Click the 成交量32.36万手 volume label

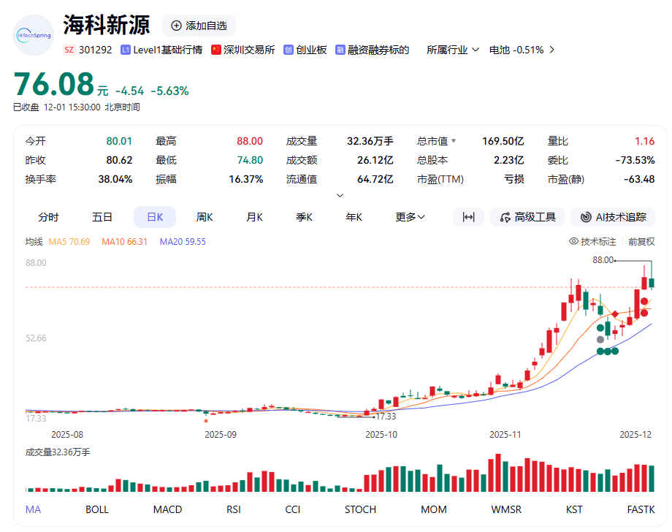click(58, 452)
